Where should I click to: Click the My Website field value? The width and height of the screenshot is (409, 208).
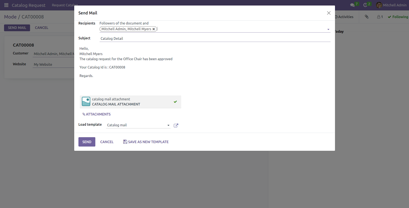[x=43, y=64]
